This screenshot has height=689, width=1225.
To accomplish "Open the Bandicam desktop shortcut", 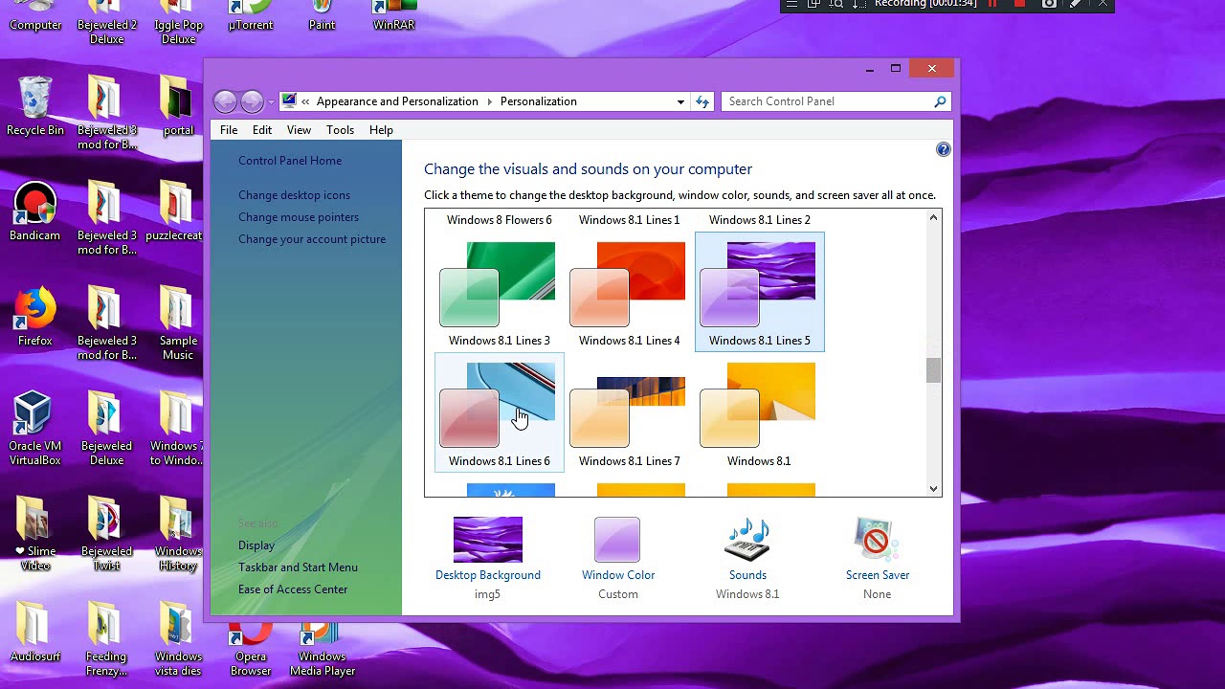I will click(x=35, y=211).
